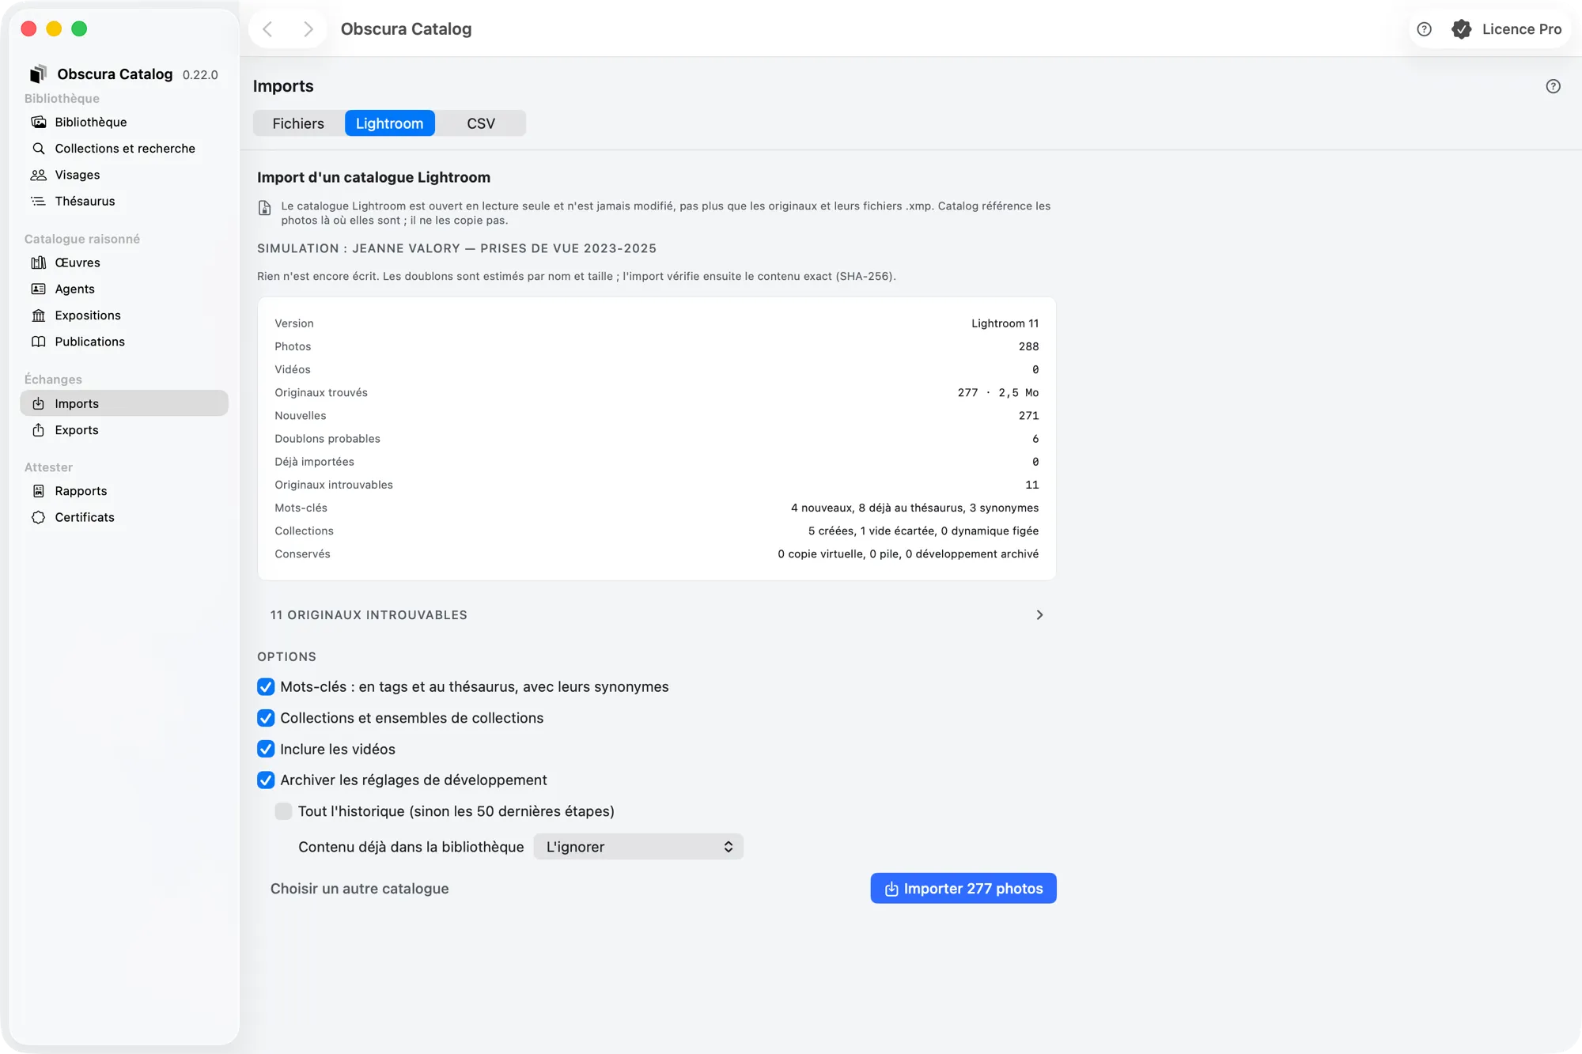Open the L'ignorer dropdown
Image resolution: width=1582 pixels, height=1054 pixels.
(x=638, y=847)
